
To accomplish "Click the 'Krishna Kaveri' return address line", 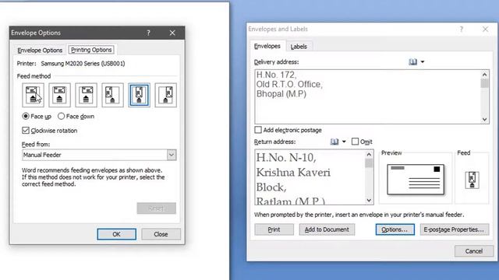I will pos(293,173).
